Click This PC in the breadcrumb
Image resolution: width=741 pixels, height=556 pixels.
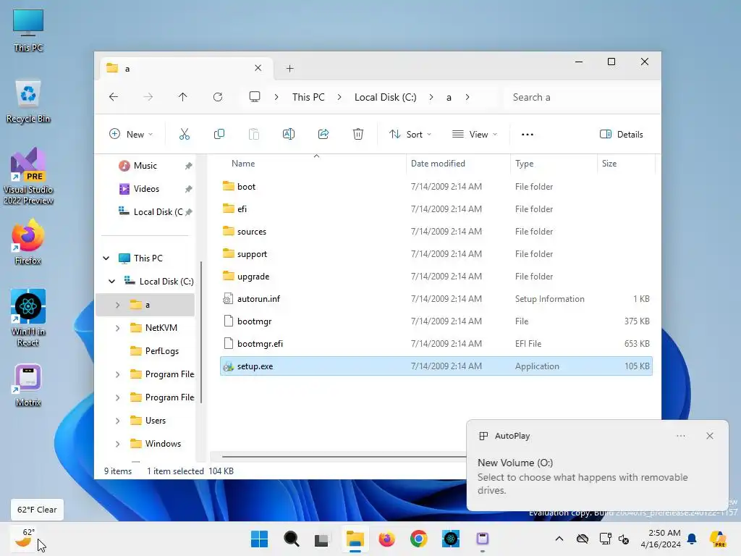pyautogui.click(x=308, y=97)
